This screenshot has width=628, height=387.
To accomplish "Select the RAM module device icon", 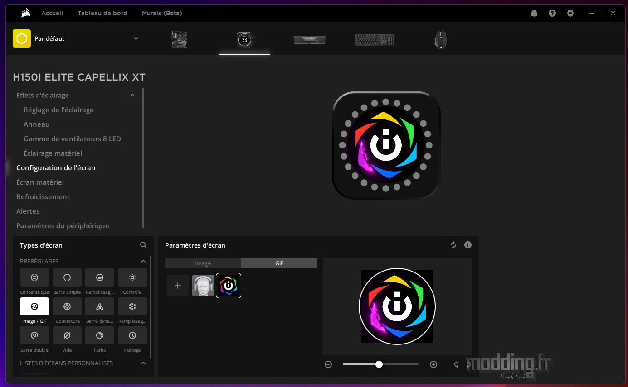I will tap(310, 39).
